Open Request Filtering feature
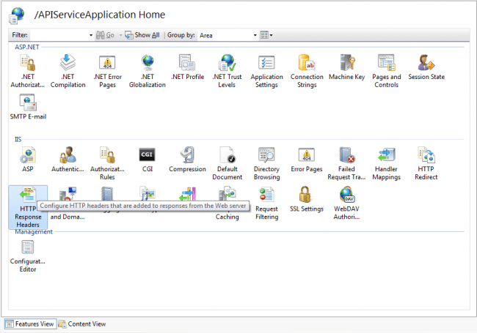Screen dimensions: 477x333 click(267, 203)
